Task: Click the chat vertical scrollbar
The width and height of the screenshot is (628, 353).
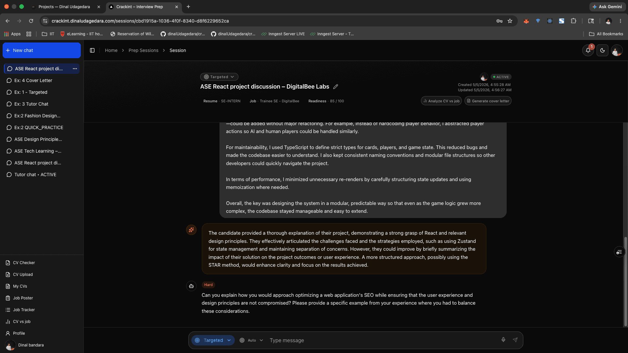Action: pos(625,281)
